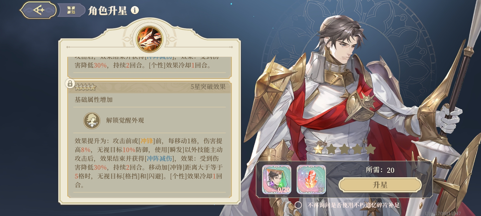Click the 所需: 20 cost label
Image resolution: width=481 pixels, height=216 pixels.
pos(380,170)
